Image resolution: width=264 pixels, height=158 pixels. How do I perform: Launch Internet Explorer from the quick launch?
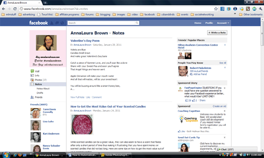coord(15,155)
